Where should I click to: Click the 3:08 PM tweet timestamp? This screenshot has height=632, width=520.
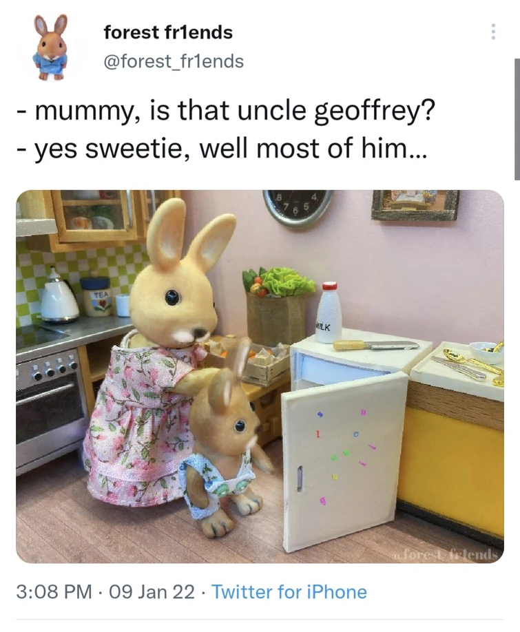tap(54, 592)
